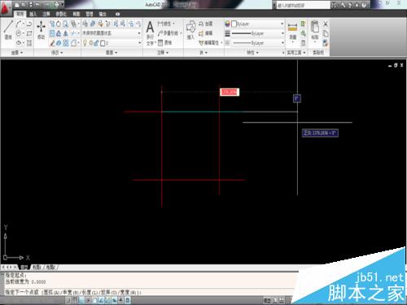The image size is (407, 305).
Task: Switch to the Layout1 tab
Action: coord(37,268)
